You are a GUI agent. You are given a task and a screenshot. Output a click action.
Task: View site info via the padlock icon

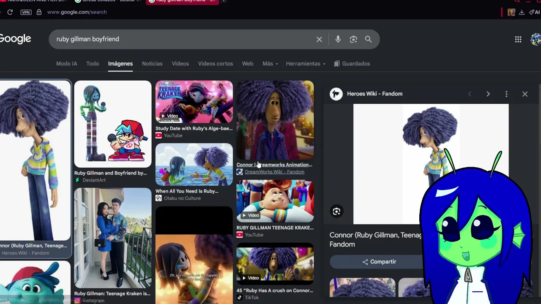coord(39,12)
